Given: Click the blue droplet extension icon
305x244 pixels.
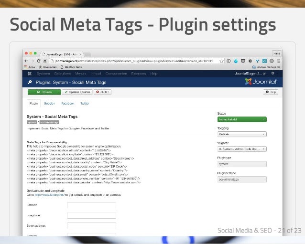Looking at the screenshot, I should click(x=236, y=61).
